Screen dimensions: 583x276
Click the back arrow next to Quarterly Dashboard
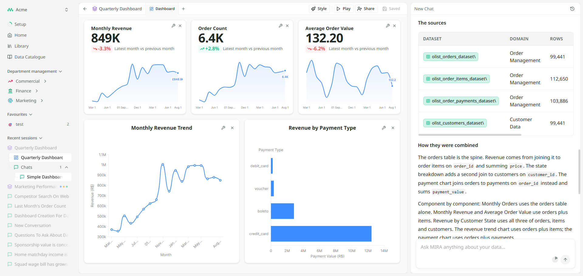(x=85, y=9)
